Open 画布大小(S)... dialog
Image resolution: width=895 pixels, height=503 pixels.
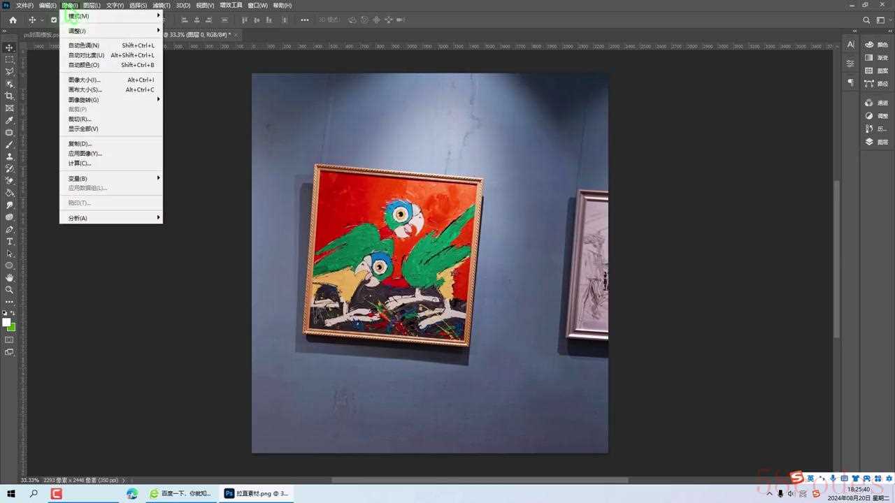click(111, 89)
